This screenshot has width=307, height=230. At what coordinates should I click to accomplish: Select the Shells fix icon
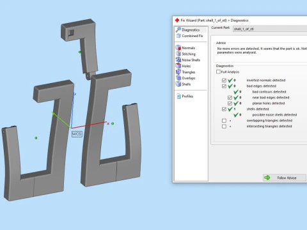178,84
